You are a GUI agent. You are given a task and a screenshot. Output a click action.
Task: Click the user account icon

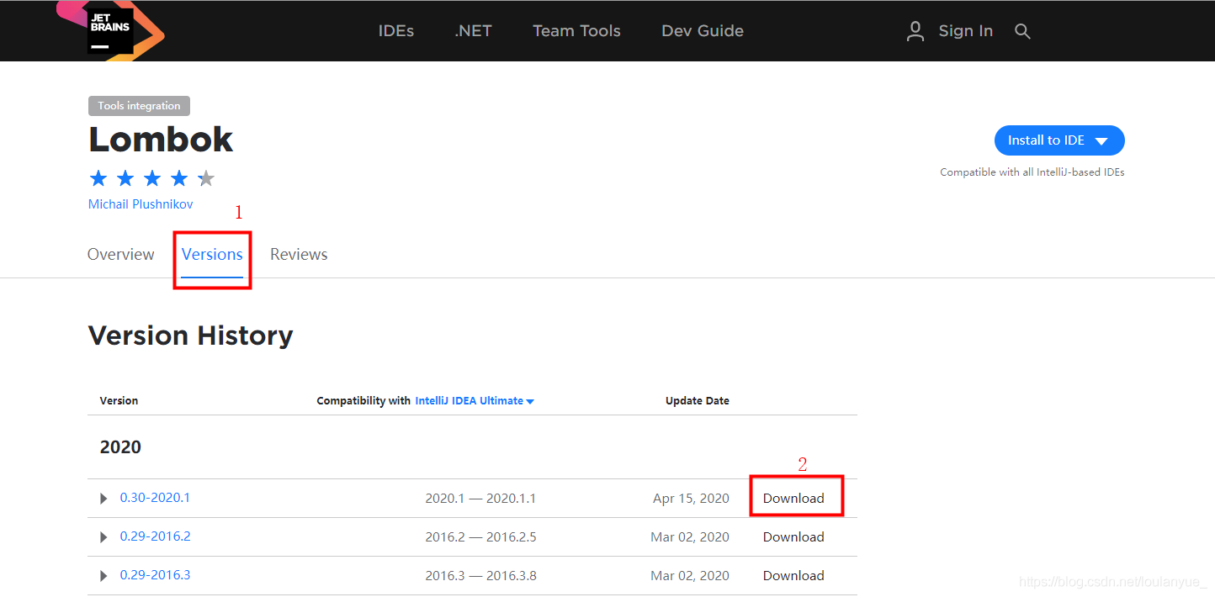point(915,31)
